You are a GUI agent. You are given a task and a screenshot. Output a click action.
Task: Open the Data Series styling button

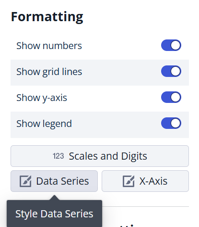[x=54, y=181]
